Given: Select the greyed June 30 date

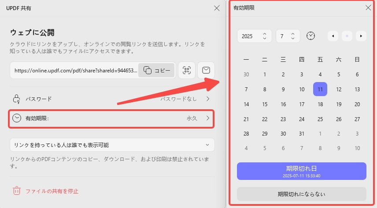Looking at the screenshot, I should 246,75.
